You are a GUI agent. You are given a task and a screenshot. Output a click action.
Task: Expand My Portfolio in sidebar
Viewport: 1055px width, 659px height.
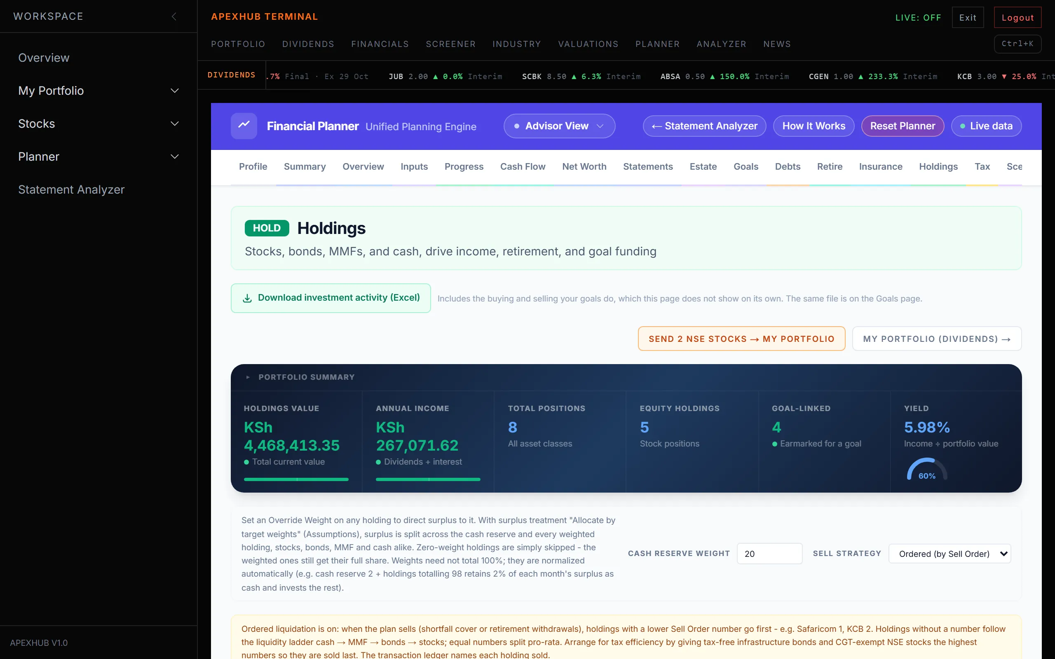[x=98, y=91]
